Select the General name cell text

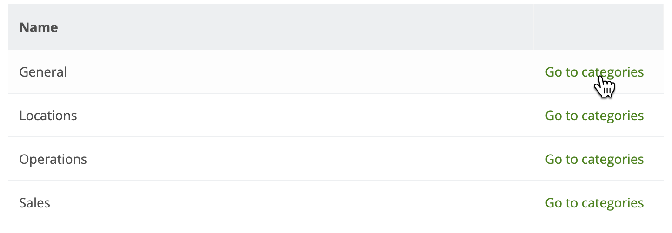pos(43,72)
